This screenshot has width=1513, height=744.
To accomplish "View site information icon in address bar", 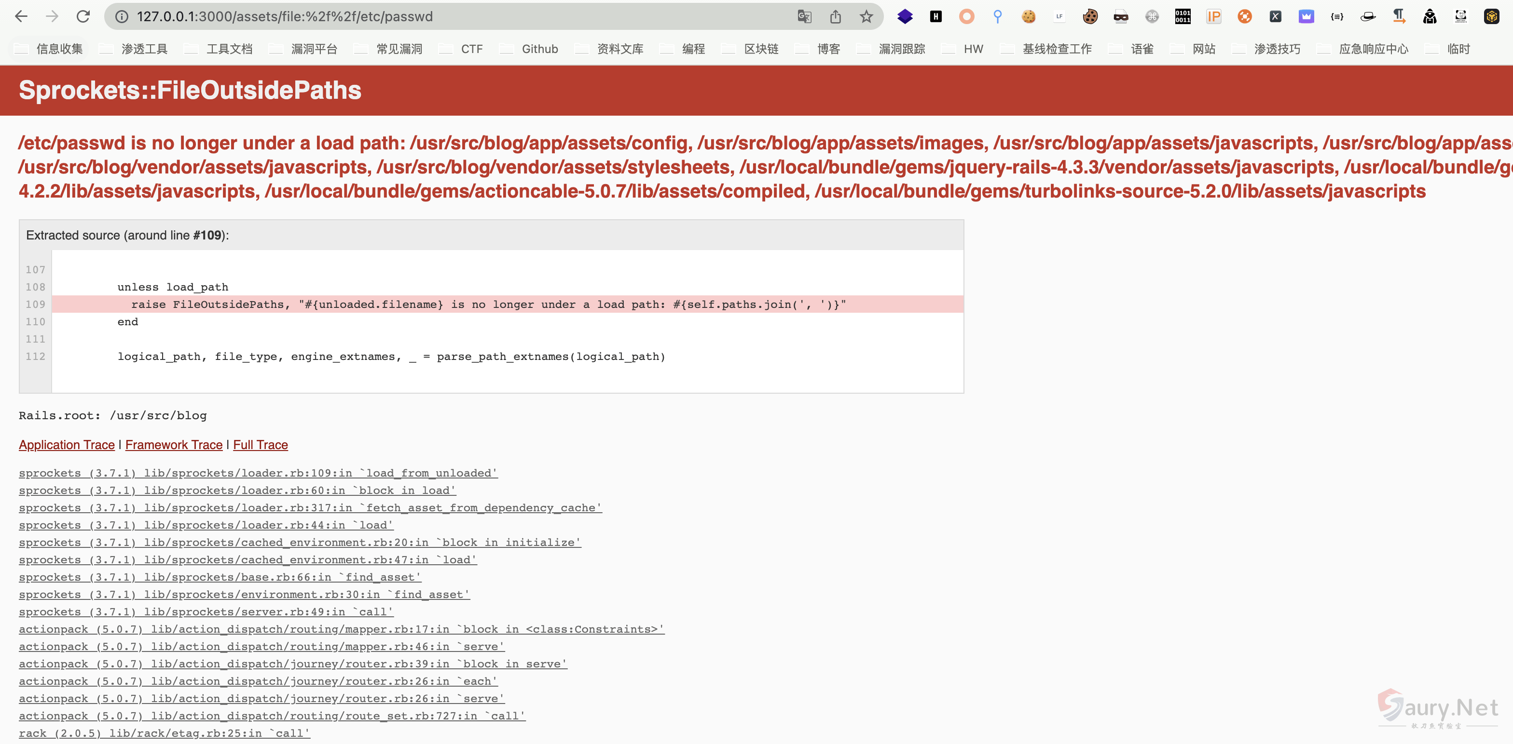I will click(x=122, y=16).
